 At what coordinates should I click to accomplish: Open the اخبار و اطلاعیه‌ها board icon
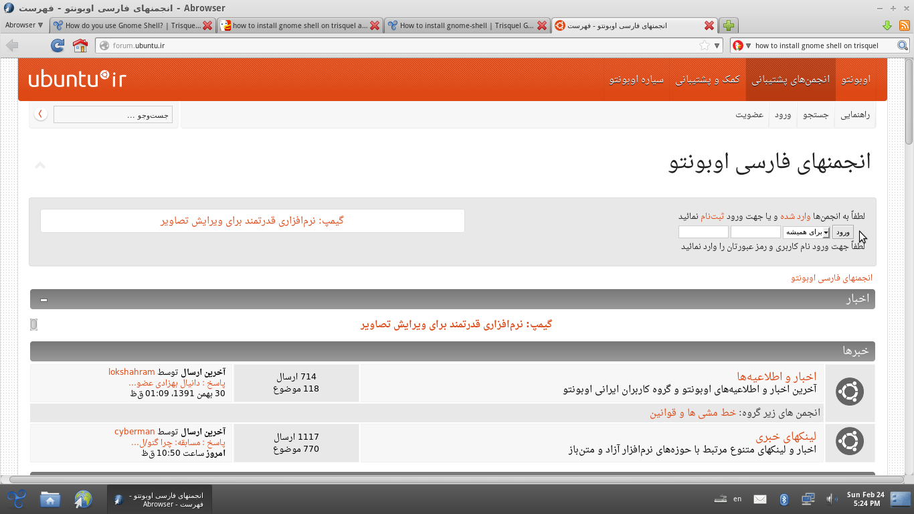[x=850, y=392]
